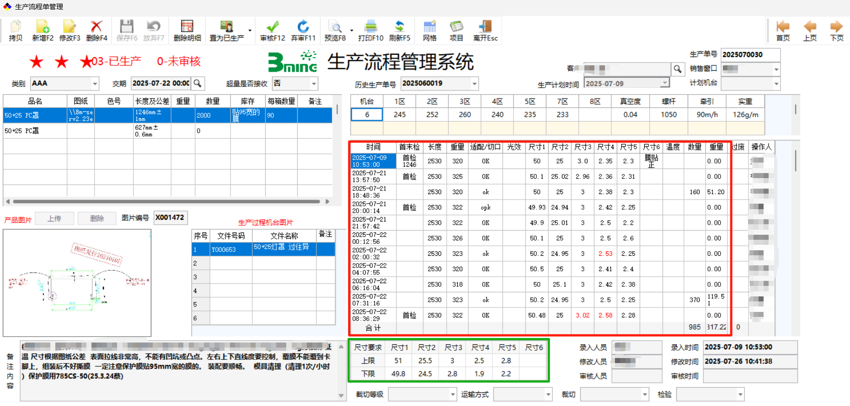Click the 品名 column header
The width and height of the screenshot is (850, 406).
coord(35,101)
